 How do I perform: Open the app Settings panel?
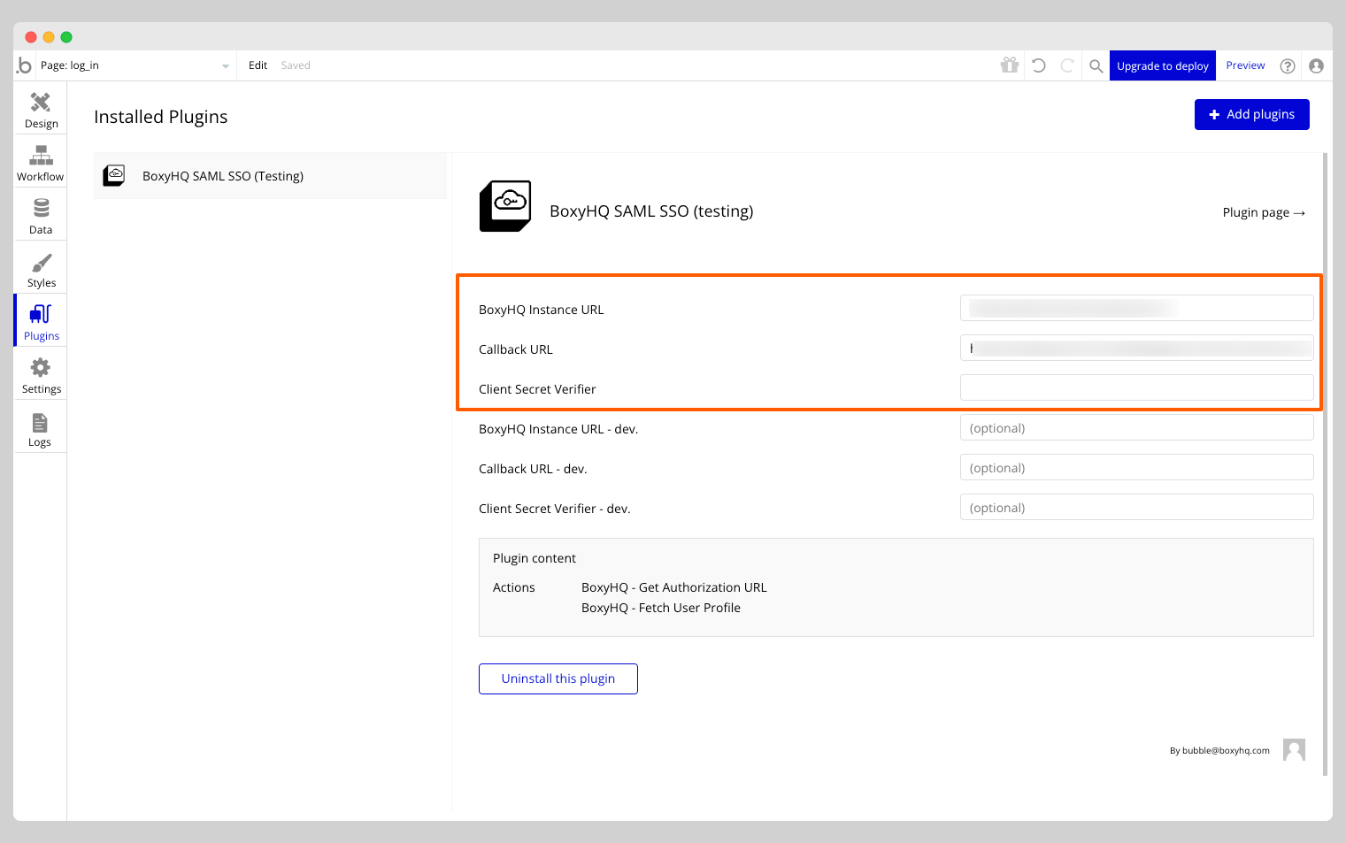40,373
